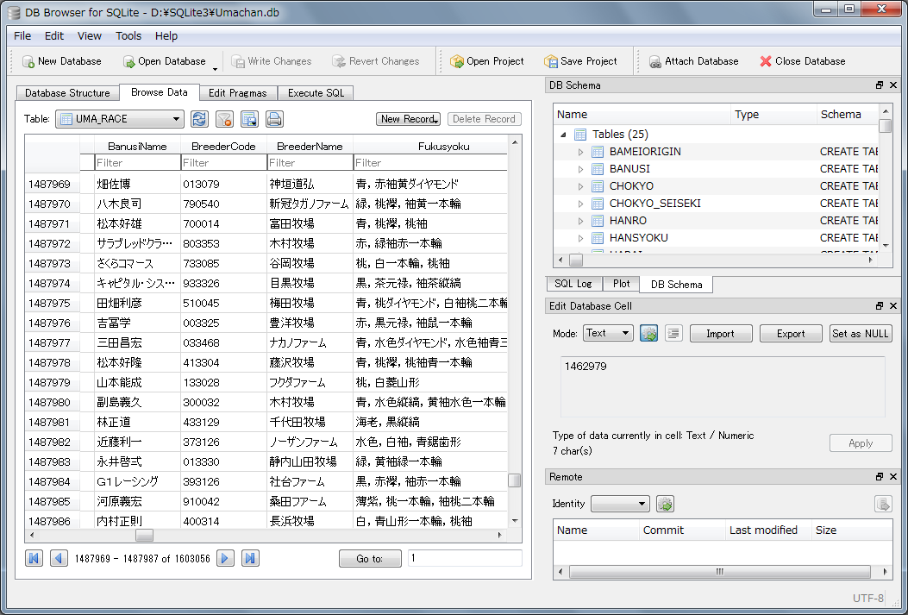Go to next page of records
Image resolution: width=908 pixels, height=615 pixels.
(225, 558)
